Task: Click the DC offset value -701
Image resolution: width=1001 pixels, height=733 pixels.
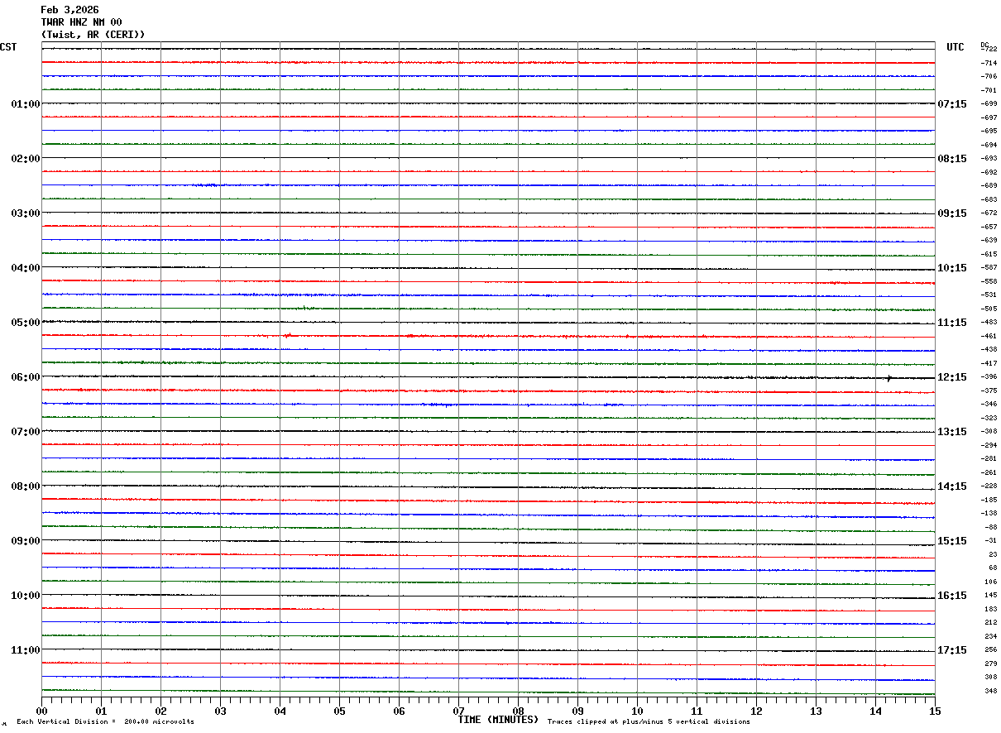Action: (989, 90)
